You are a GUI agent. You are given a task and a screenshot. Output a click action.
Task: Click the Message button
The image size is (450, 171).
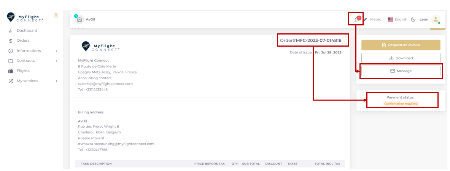point(401,71)
